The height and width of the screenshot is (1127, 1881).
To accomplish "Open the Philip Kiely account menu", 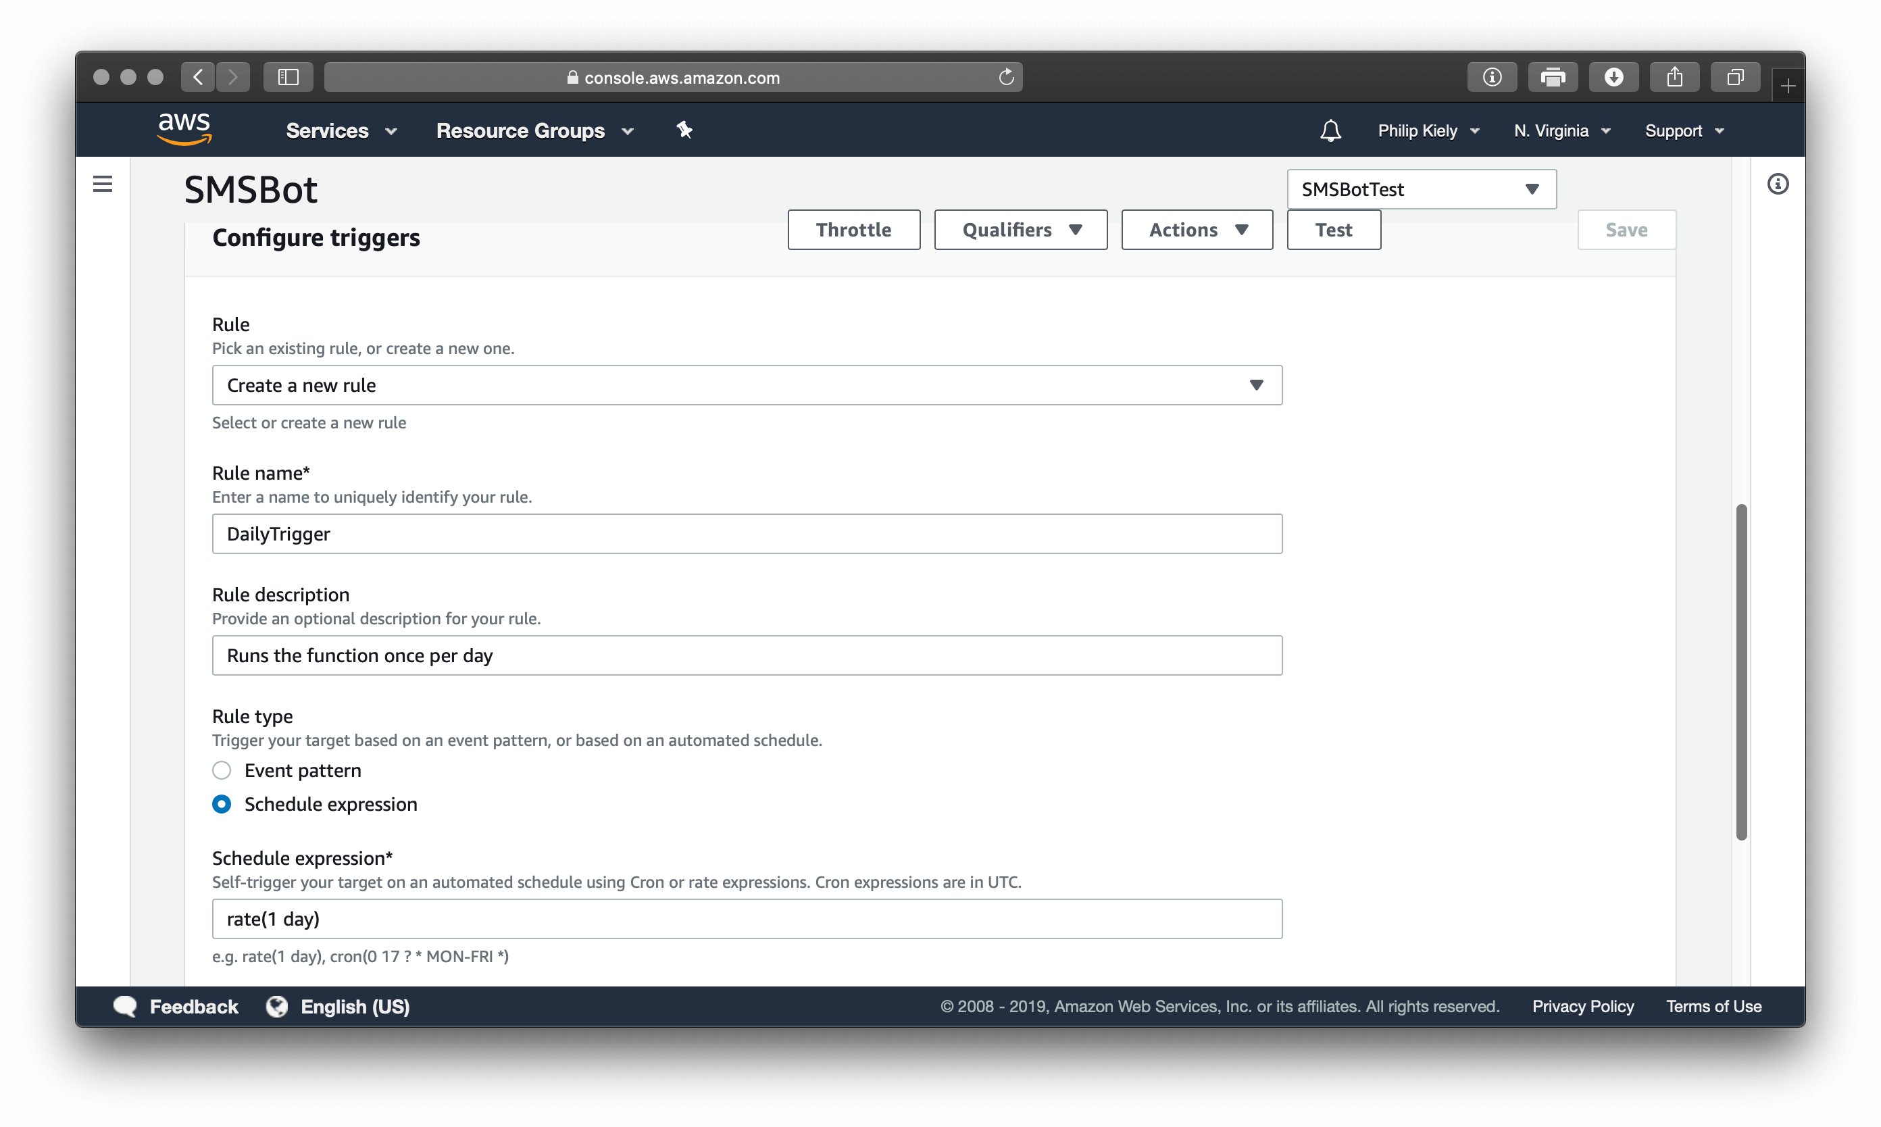I will pyautogui.click(x=1428, y=130).
